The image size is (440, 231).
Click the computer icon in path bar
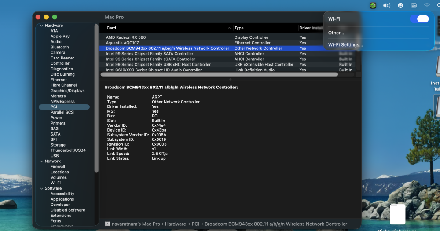[x=107, y=224]
